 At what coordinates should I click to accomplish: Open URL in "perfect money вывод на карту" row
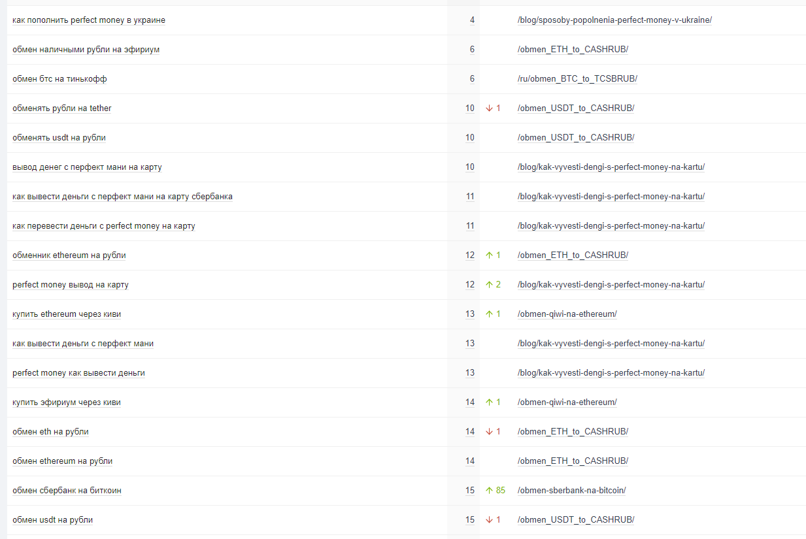[611, 285]
